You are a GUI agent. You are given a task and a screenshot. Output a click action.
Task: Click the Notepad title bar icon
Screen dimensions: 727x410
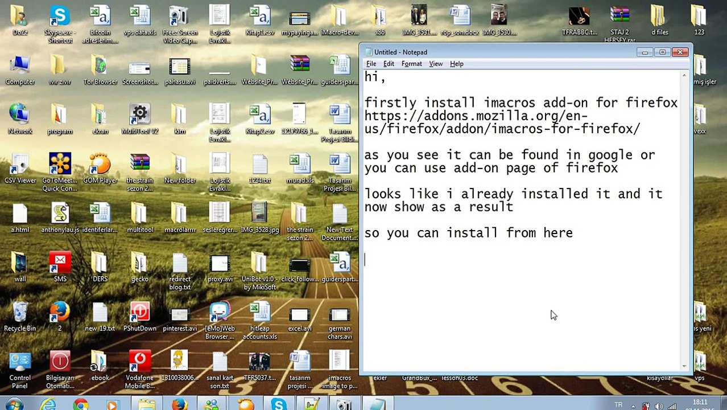pos(369,52)
